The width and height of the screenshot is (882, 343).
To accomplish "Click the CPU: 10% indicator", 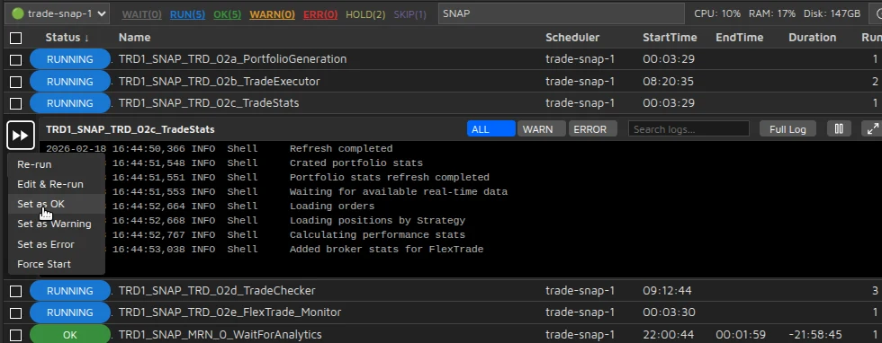I will pyautogui.click(x=717, y=13).
